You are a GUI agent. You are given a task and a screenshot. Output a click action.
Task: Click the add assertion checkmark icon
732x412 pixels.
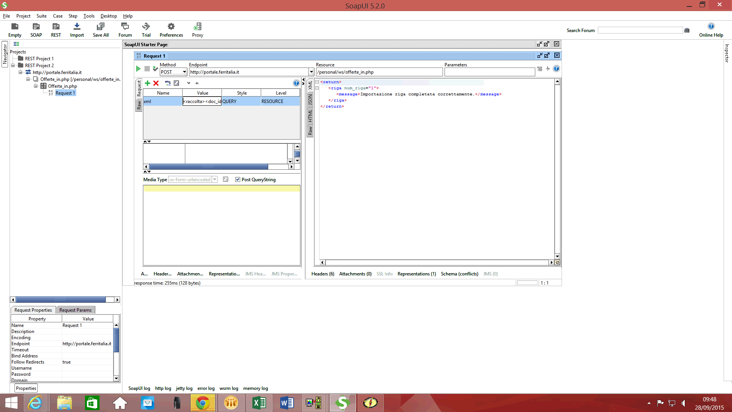coord(155,69)
